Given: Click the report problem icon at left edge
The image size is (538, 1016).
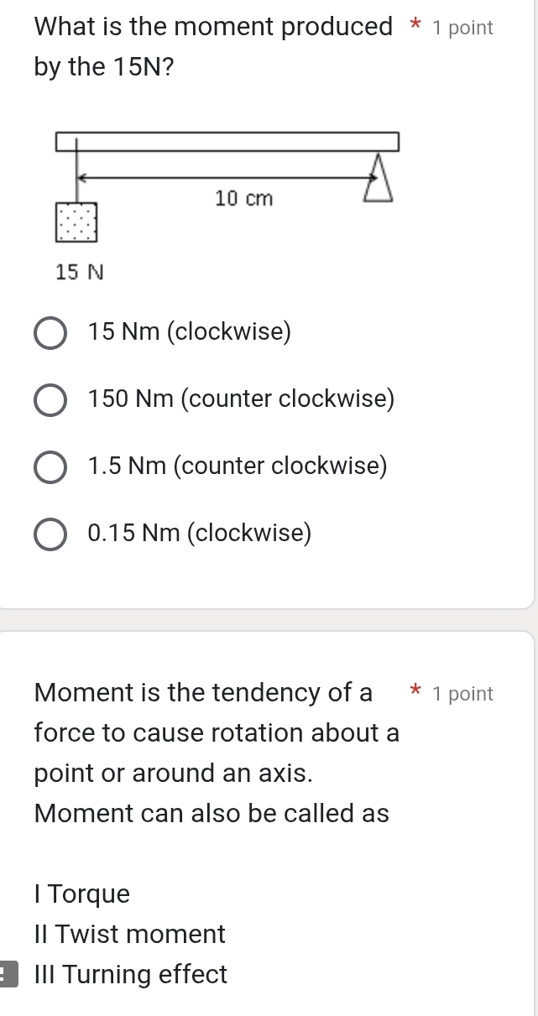Looking at the screenshot, I should pyautogui.click(x=3, y=975).
